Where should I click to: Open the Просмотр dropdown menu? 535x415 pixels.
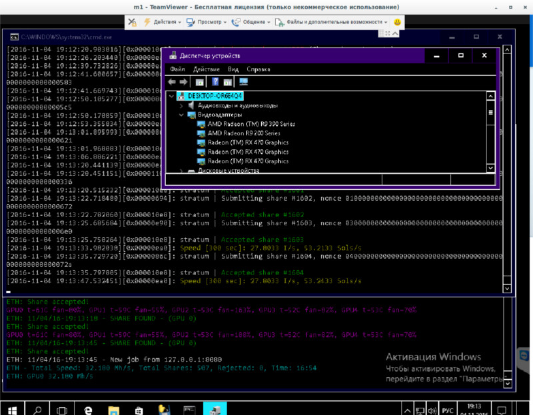coord(207,22)
